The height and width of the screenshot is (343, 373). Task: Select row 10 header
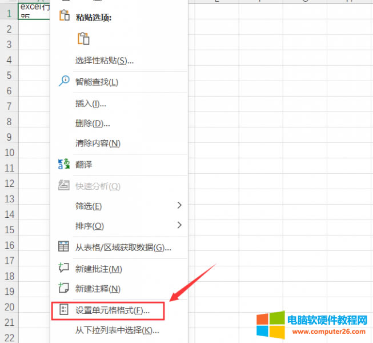coord(9,150)
